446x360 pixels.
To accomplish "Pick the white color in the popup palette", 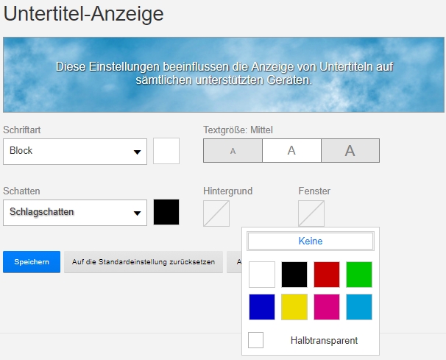I will 262,275.
